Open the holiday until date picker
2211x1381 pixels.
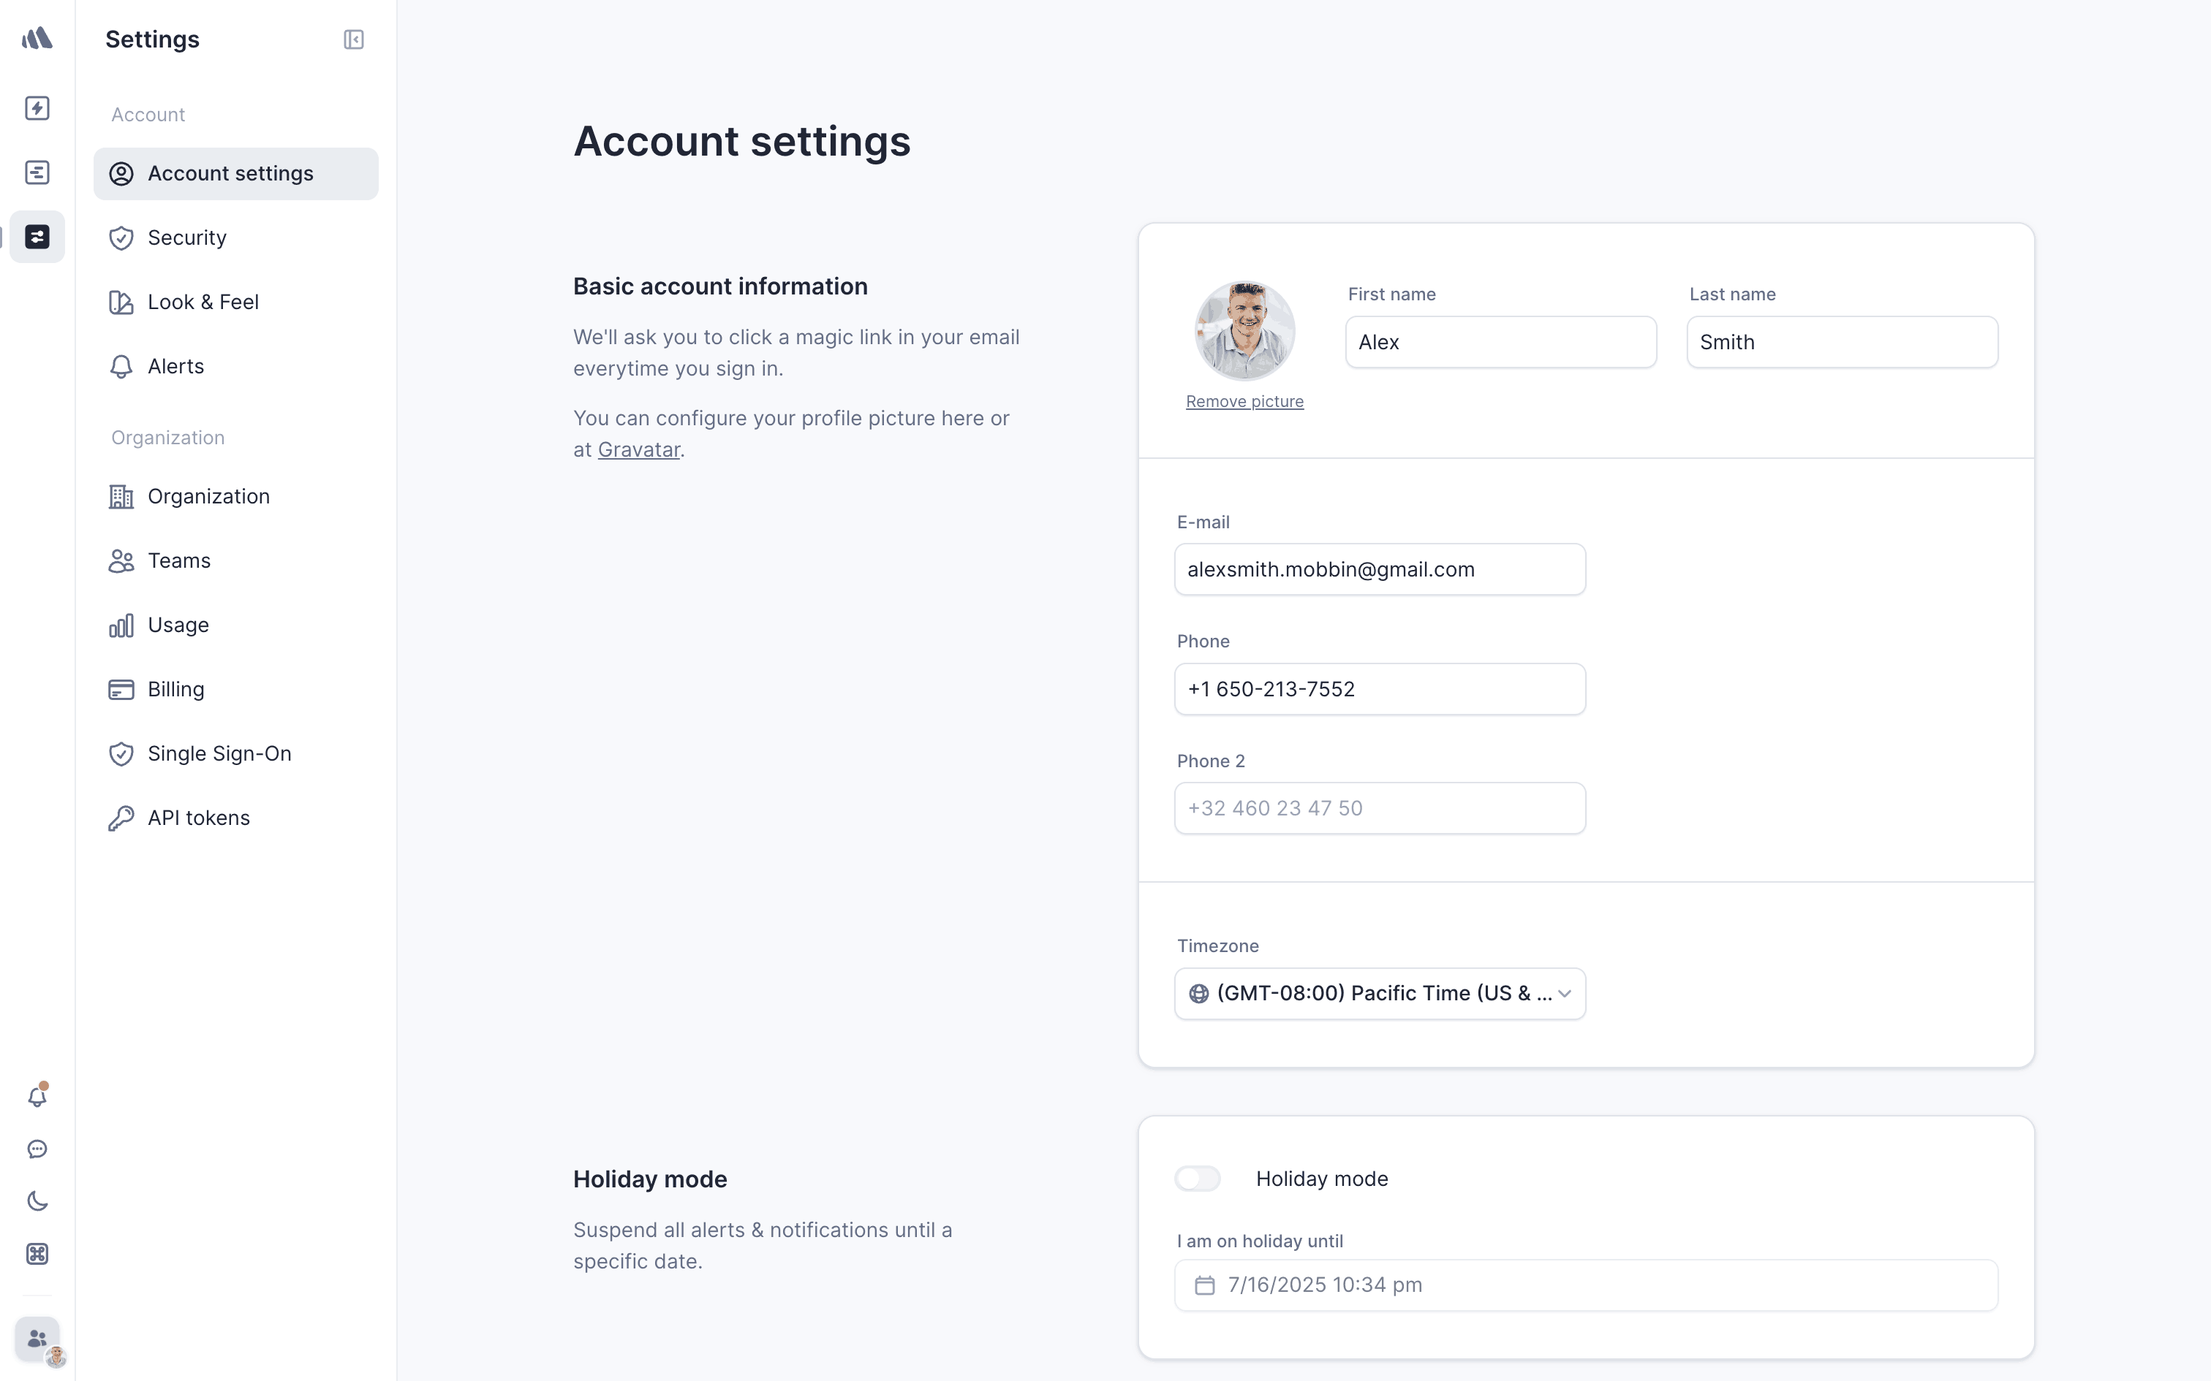pos(1585,1285)
